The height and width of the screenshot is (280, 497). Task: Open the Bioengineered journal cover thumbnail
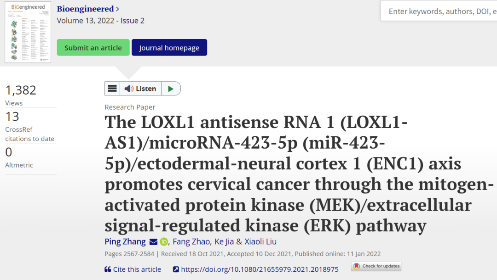[x=28, y=32]
